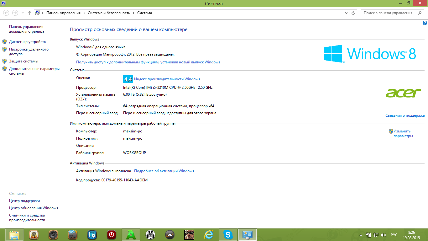Open the volume speaker tray icon

pyautogui.click(x=384, y=235)
